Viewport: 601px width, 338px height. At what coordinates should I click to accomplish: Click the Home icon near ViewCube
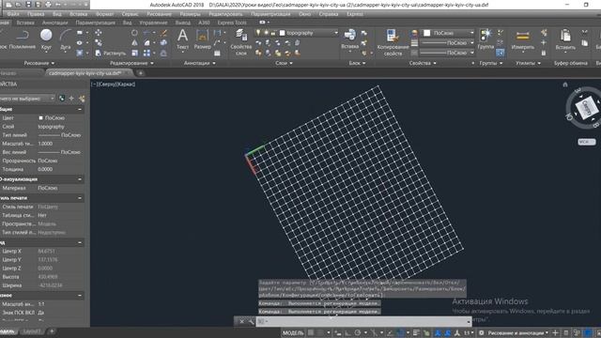(x=565, y=84)
